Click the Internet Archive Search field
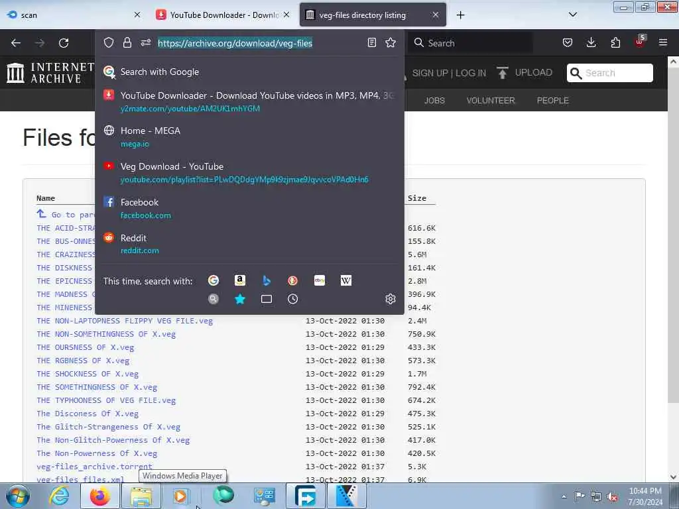 (x=610, y=73)
